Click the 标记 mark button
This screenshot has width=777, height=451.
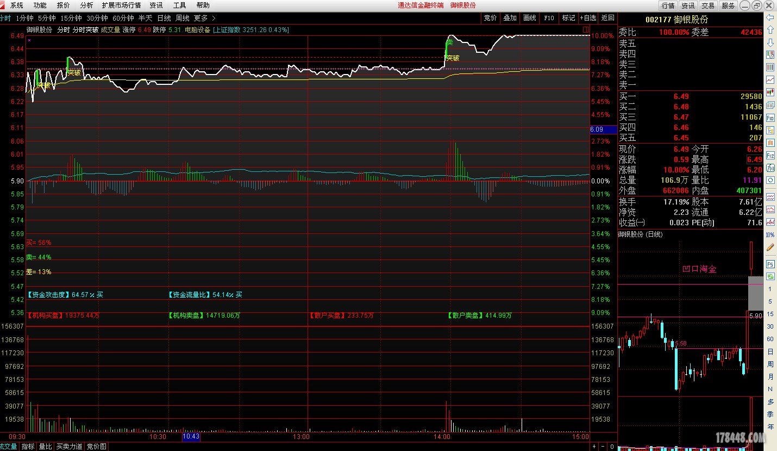point(568,18)
